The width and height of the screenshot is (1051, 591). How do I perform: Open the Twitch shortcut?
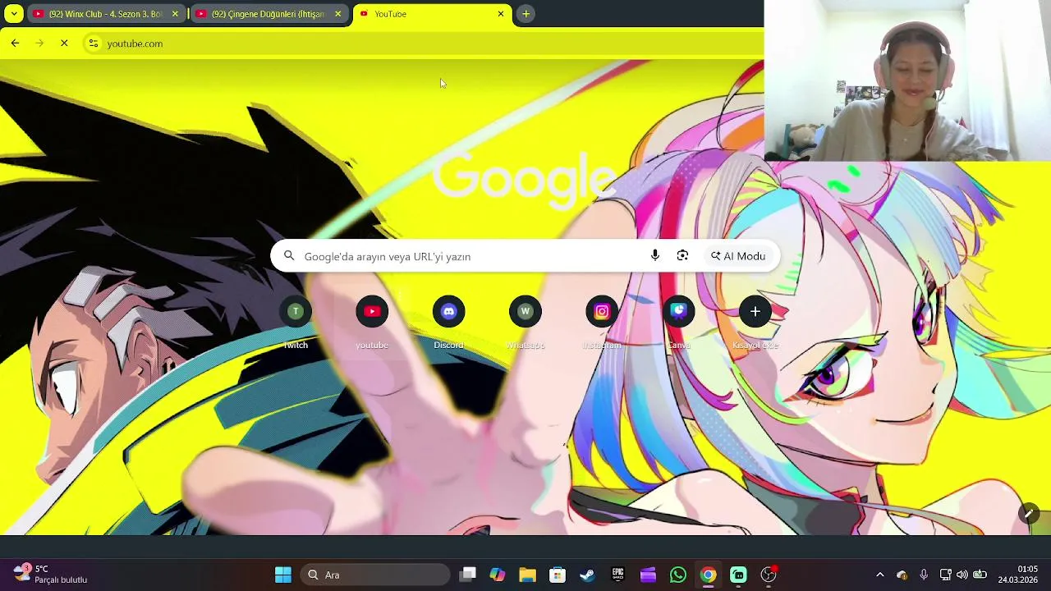(296, 323)
